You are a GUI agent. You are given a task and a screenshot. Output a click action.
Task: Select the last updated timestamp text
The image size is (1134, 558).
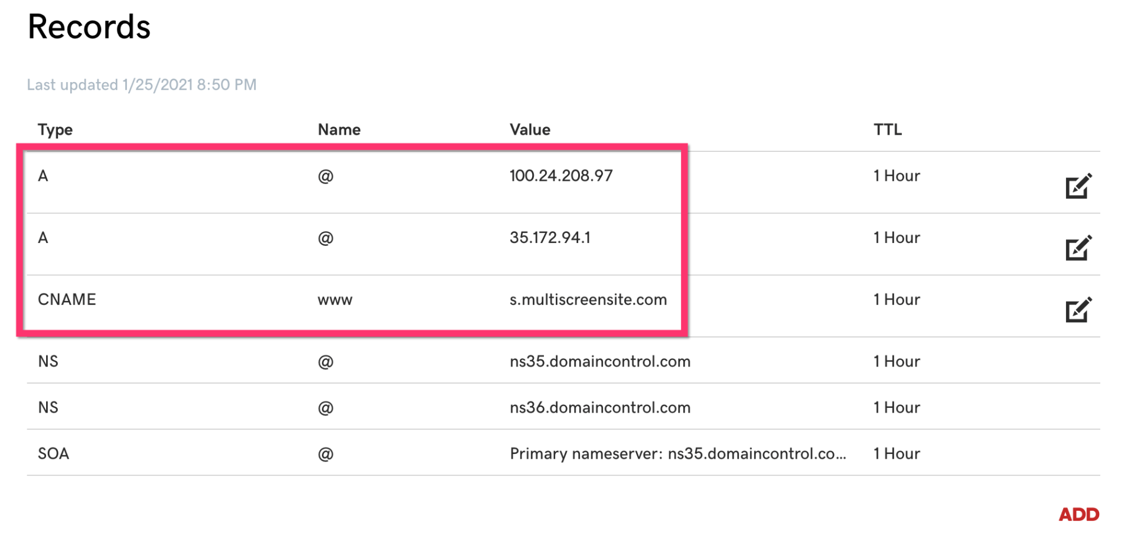pos(142,85)
